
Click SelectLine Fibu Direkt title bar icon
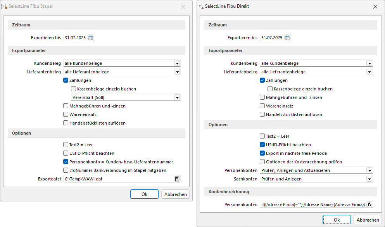(201, 7)
